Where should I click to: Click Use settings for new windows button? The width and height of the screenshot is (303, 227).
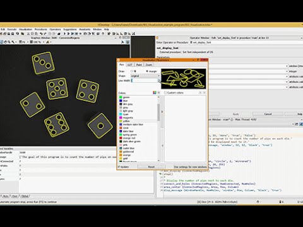point(190,166)
